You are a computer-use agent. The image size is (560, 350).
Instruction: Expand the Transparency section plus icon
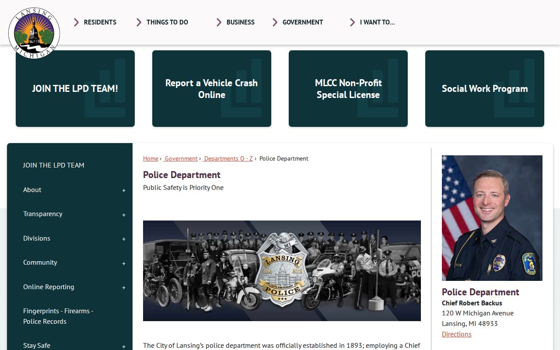(124, 215)
